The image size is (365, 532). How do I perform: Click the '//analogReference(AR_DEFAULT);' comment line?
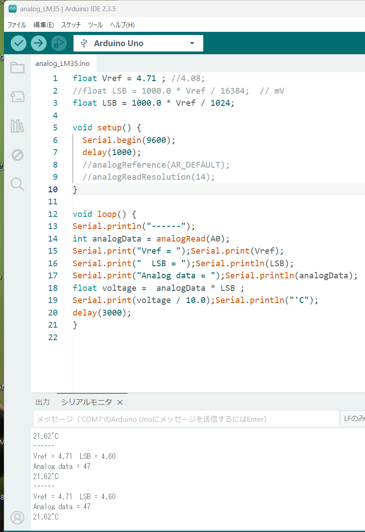click(x=156, y=164)
